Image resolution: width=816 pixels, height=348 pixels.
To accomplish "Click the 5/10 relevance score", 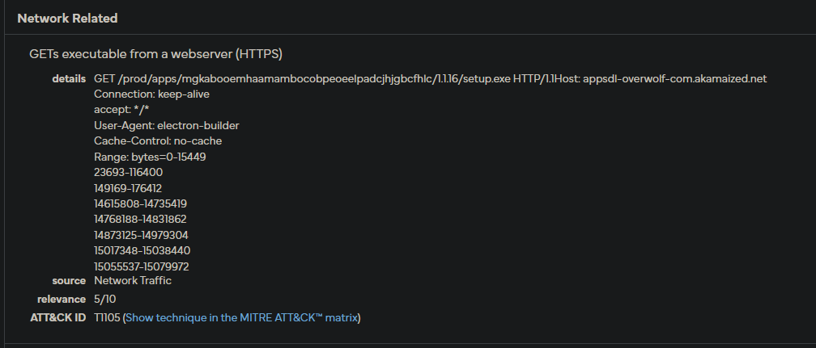I will (x=107, y=300).
